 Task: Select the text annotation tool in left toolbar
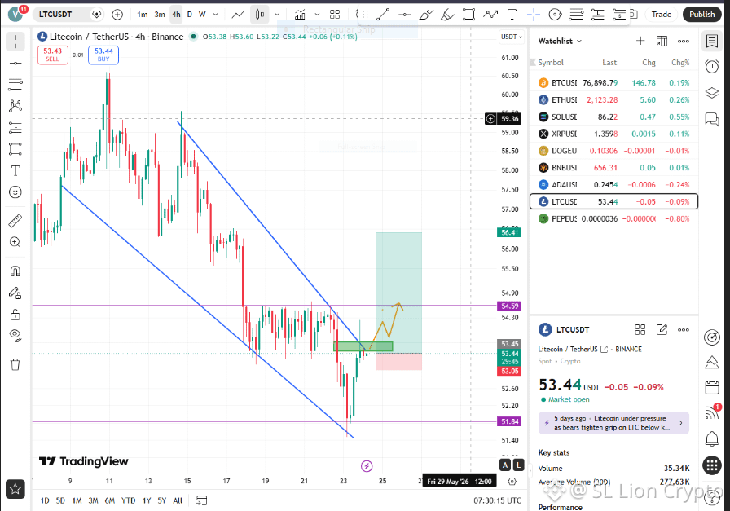(15, 171)
